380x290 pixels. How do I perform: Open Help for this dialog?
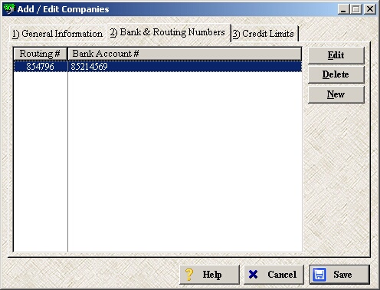(209, 275)
